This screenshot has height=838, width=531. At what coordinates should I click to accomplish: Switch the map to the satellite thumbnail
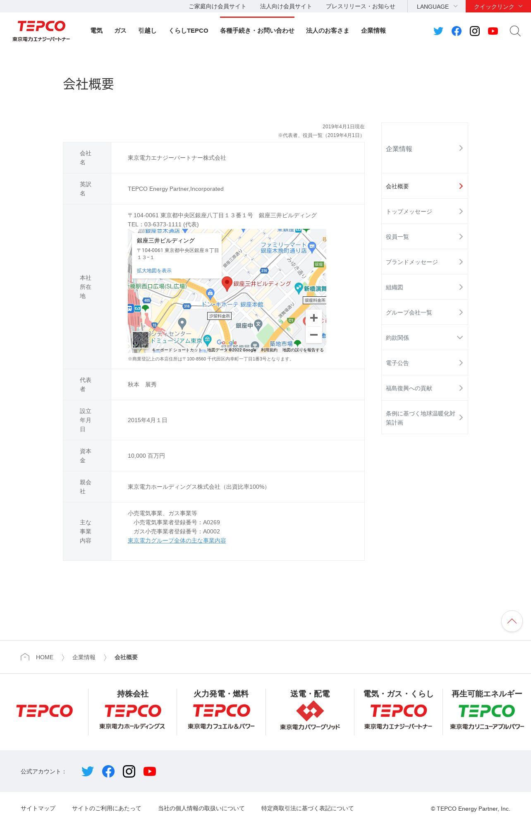141,340
